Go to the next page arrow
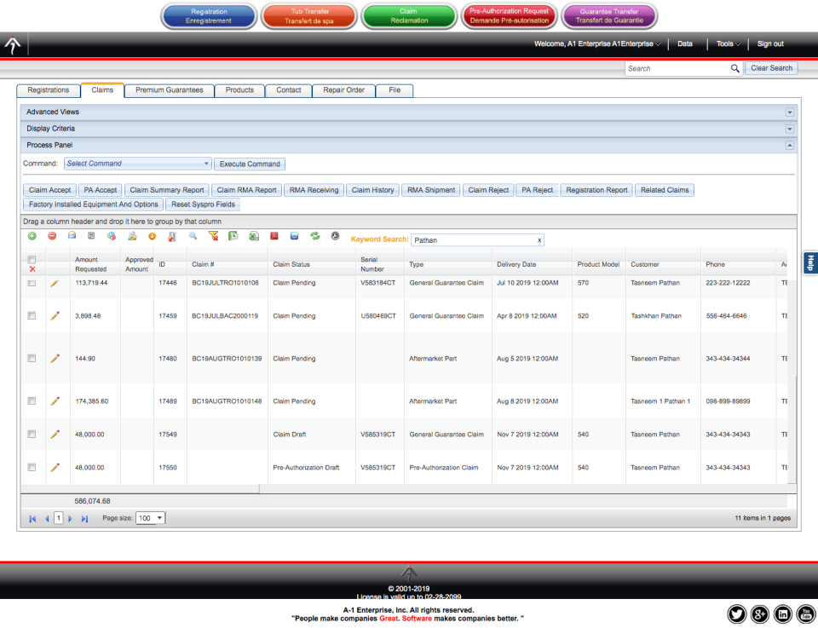Viewport: 818px width, 628px height. click(71, 518)
